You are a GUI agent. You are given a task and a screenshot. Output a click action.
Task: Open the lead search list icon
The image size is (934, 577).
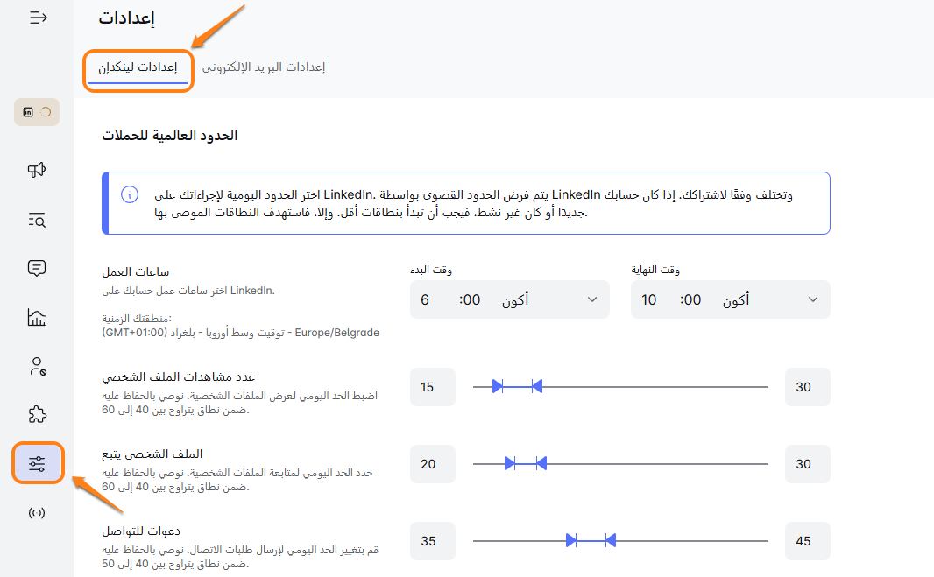(37, 220)
